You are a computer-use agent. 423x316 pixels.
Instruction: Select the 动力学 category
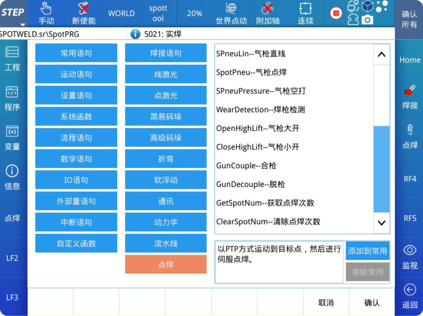tap(166, 222)
